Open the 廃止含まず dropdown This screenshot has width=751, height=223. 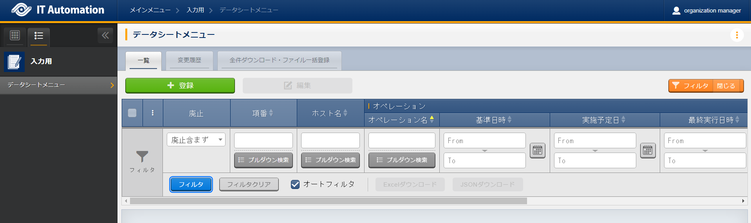click(196, 140)
